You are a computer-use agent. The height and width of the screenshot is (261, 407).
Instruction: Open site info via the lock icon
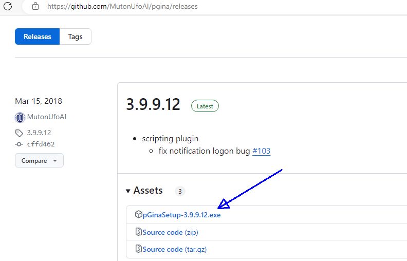35,6
